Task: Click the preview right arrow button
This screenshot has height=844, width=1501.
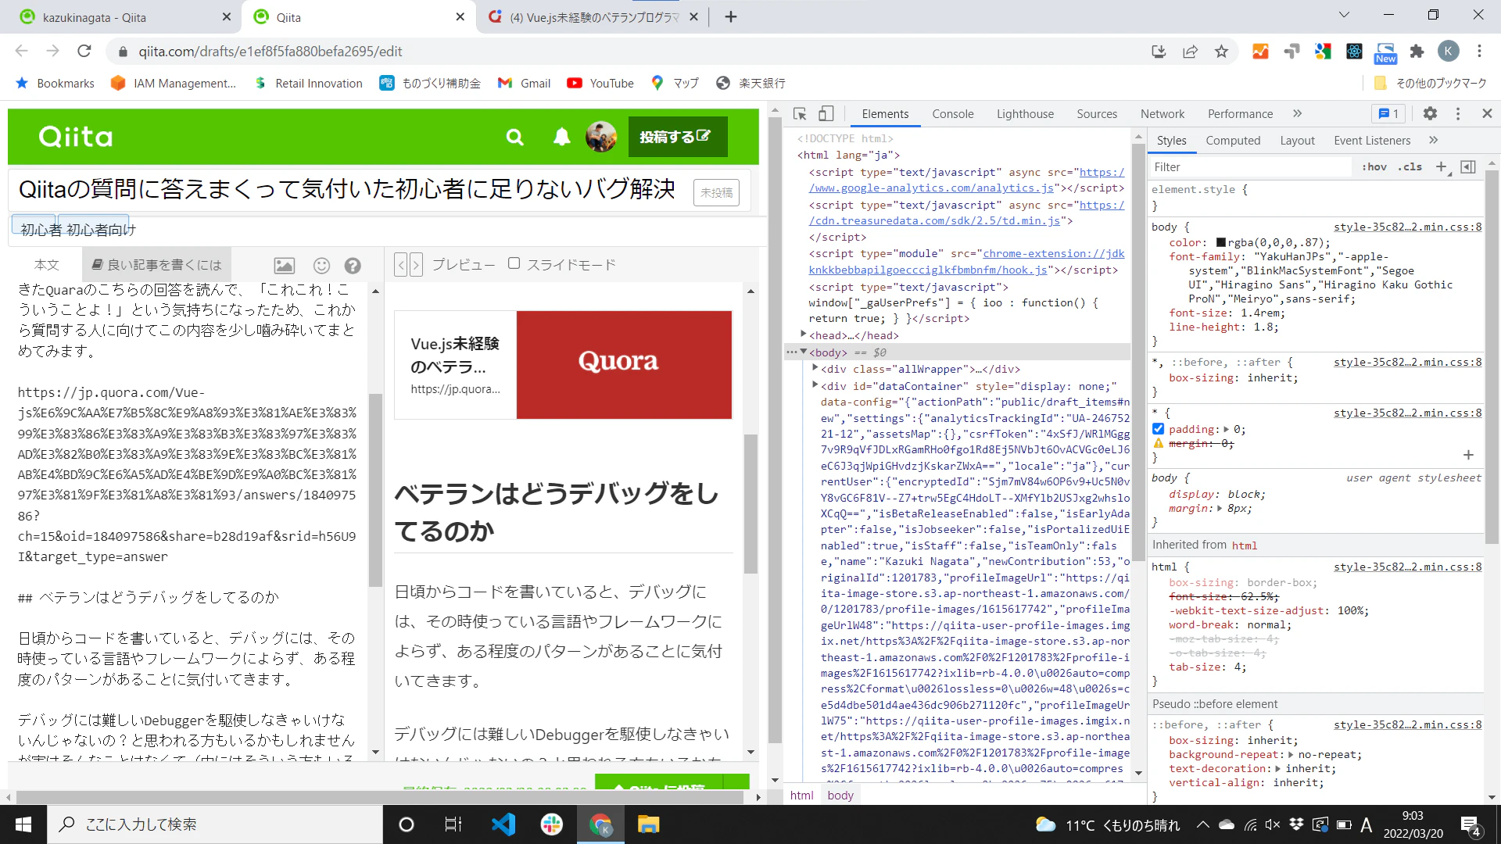Action: pos(416,265)
